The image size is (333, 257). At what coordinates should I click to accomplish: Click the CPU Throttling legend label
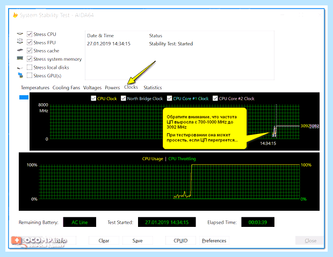[182, 159]
